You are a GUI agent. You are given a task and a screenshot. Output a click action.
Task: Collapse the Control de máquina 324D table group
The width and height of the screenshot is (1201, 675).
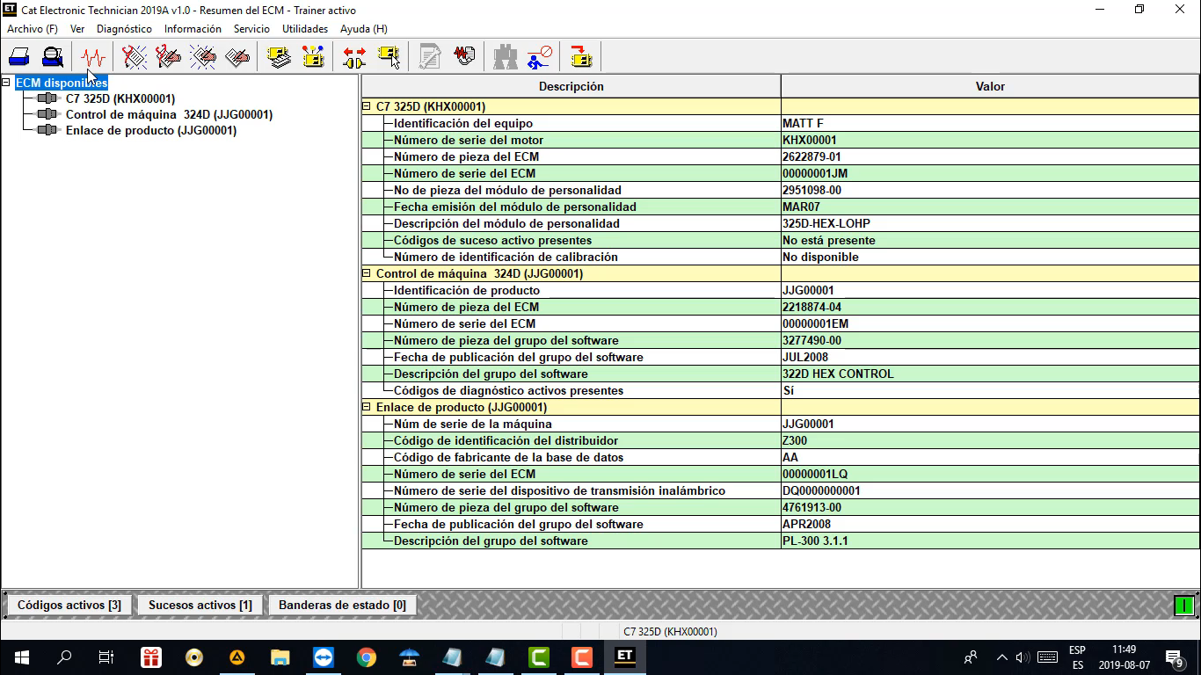[367, 273]
